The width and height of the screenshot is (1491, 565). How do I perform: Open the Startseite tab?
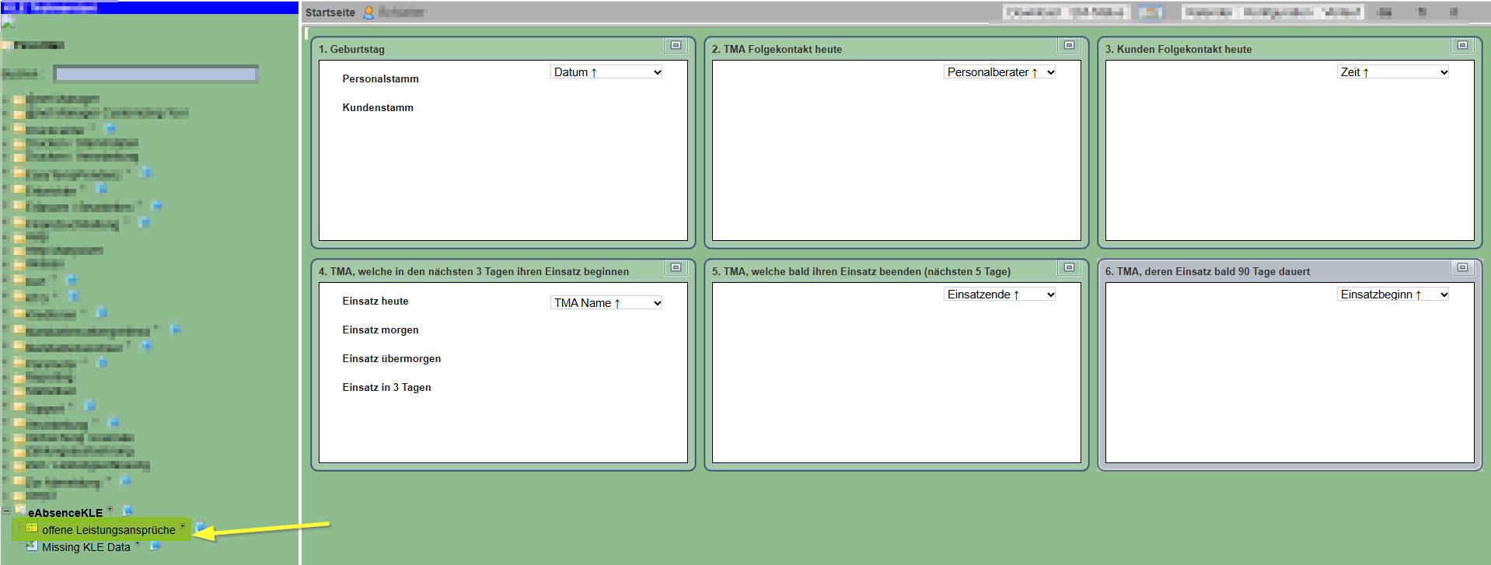pyautogui.click(x=330, y=12)
